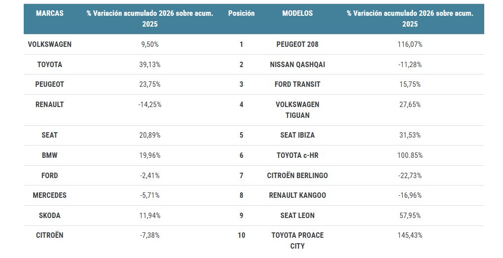The width and height of the screenshot is (503, 258).
Task: Select the MERCEDES brand cell
Action: (49, 195)
